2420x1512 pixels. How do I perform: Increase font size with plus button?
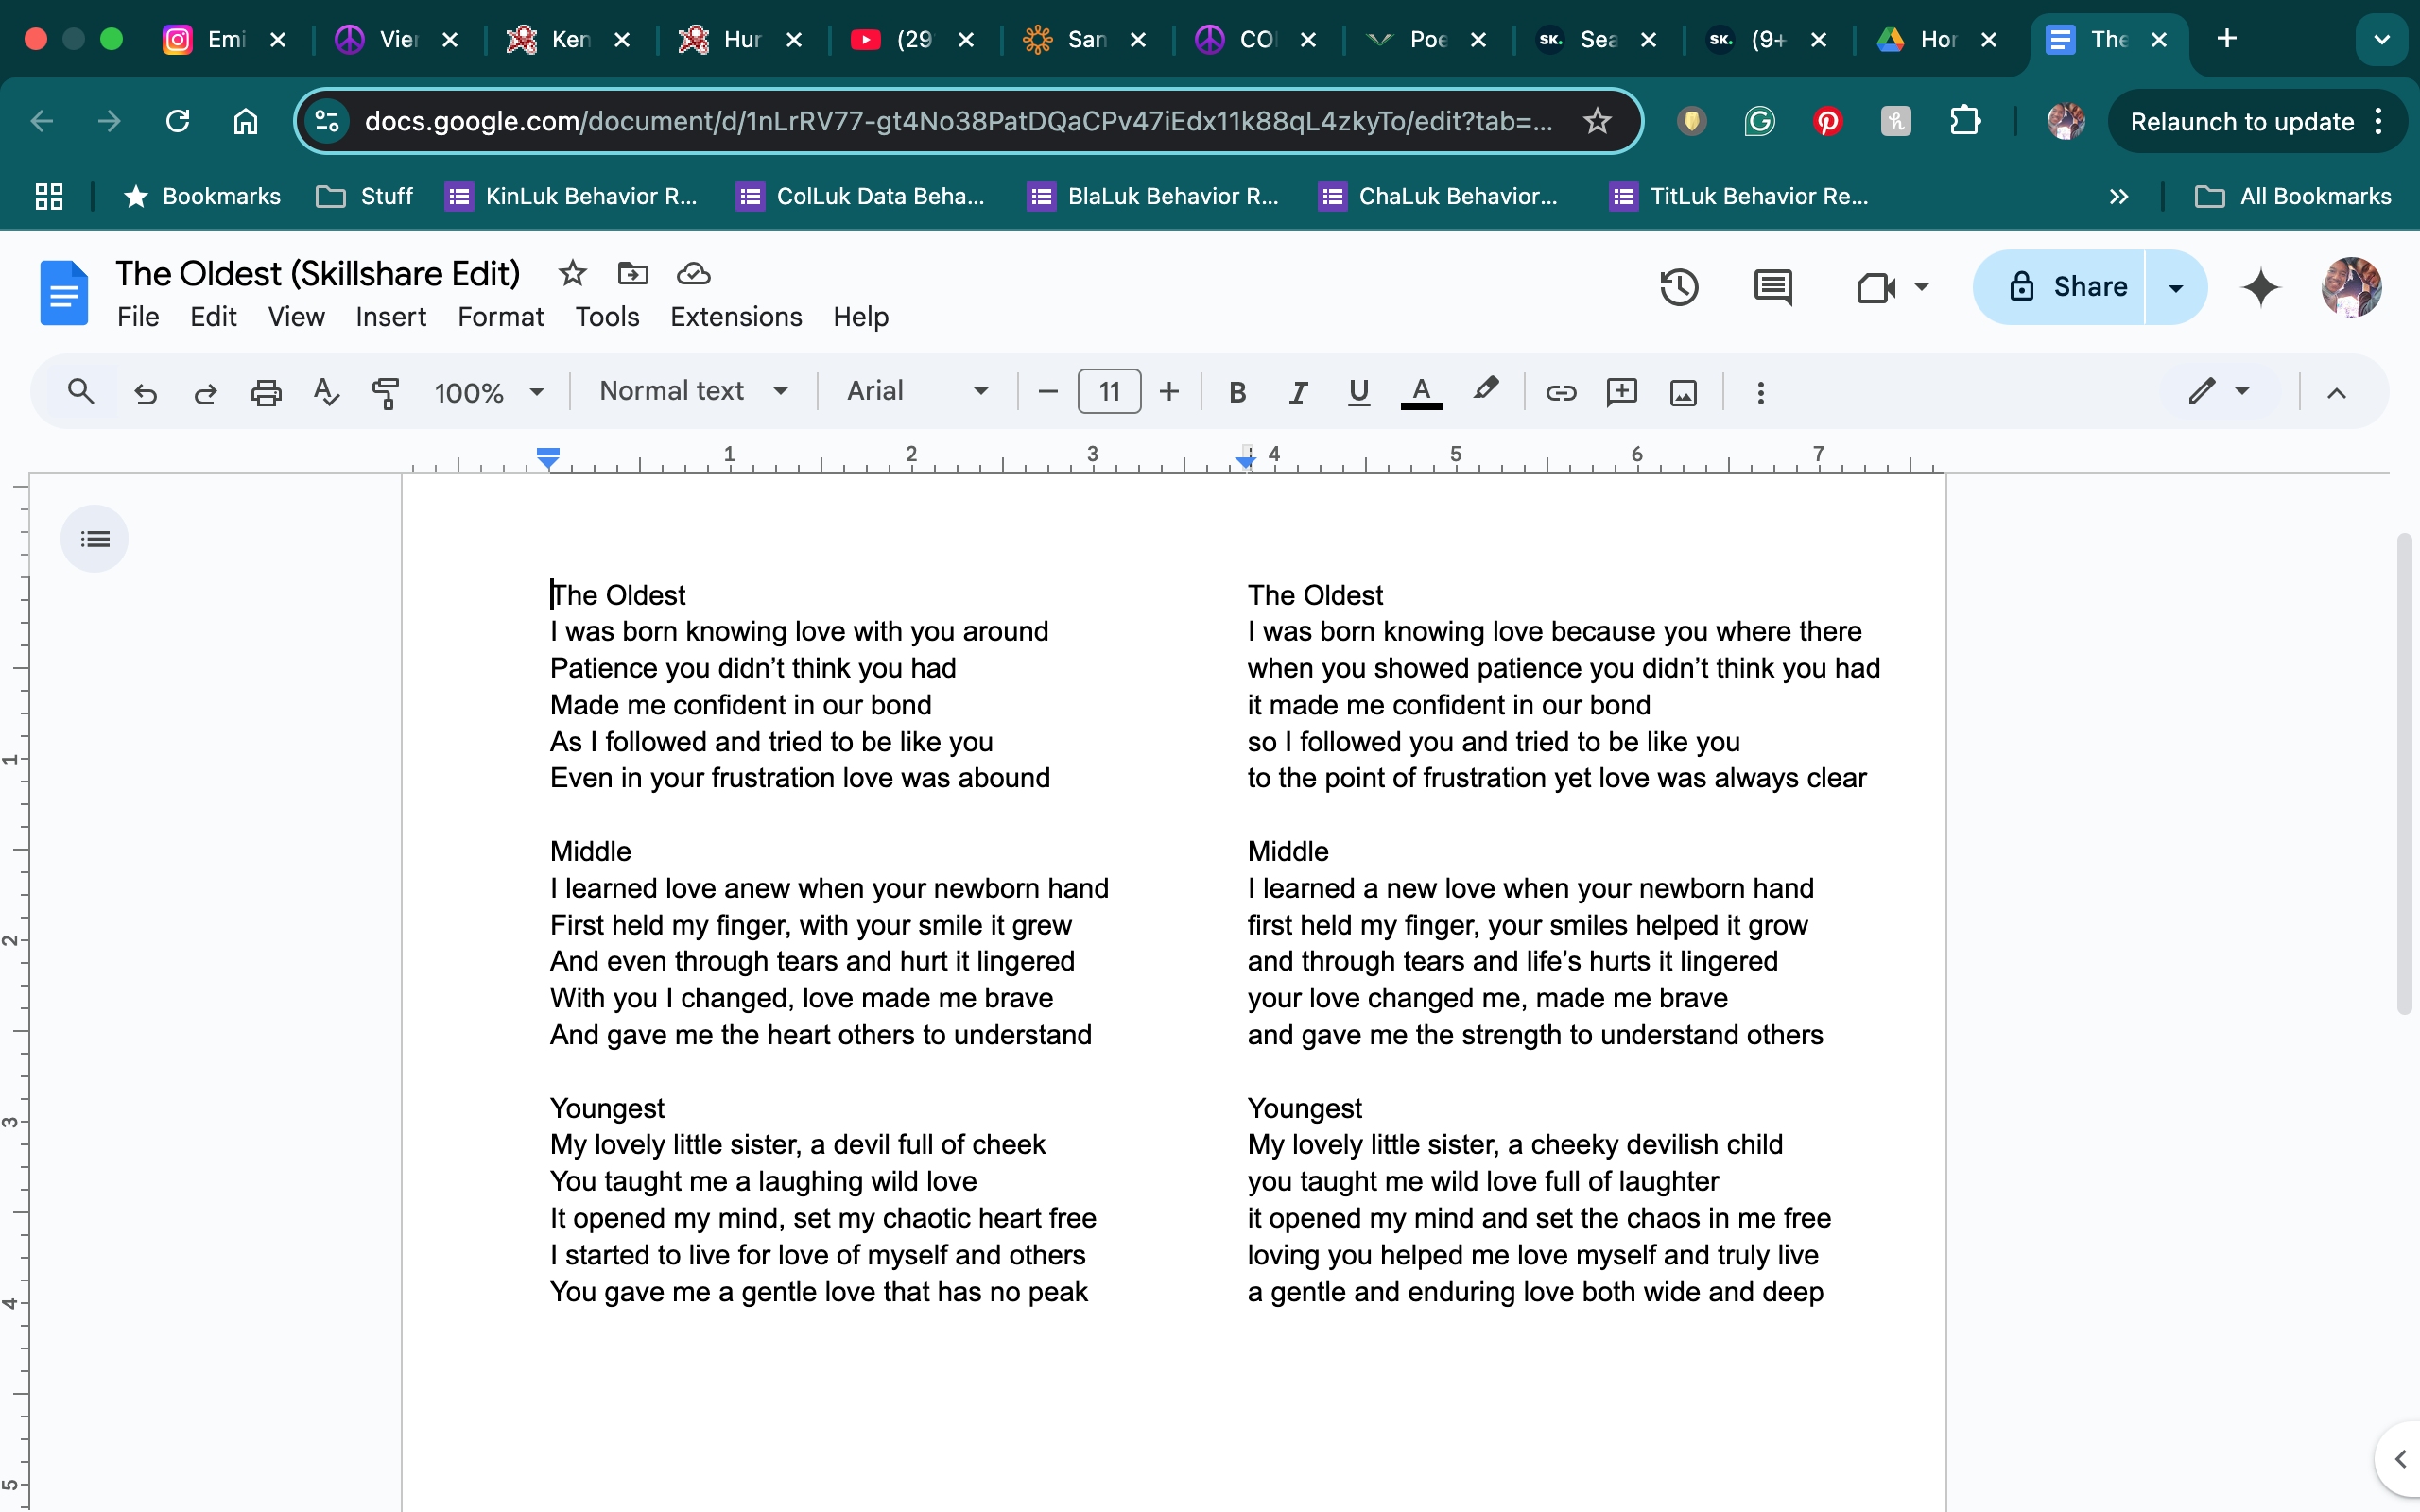point(1169,392)
